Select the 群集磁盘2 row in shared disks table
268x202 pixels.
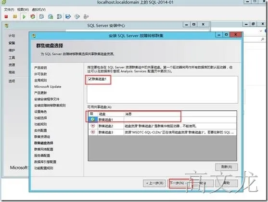tap(162, 126)
